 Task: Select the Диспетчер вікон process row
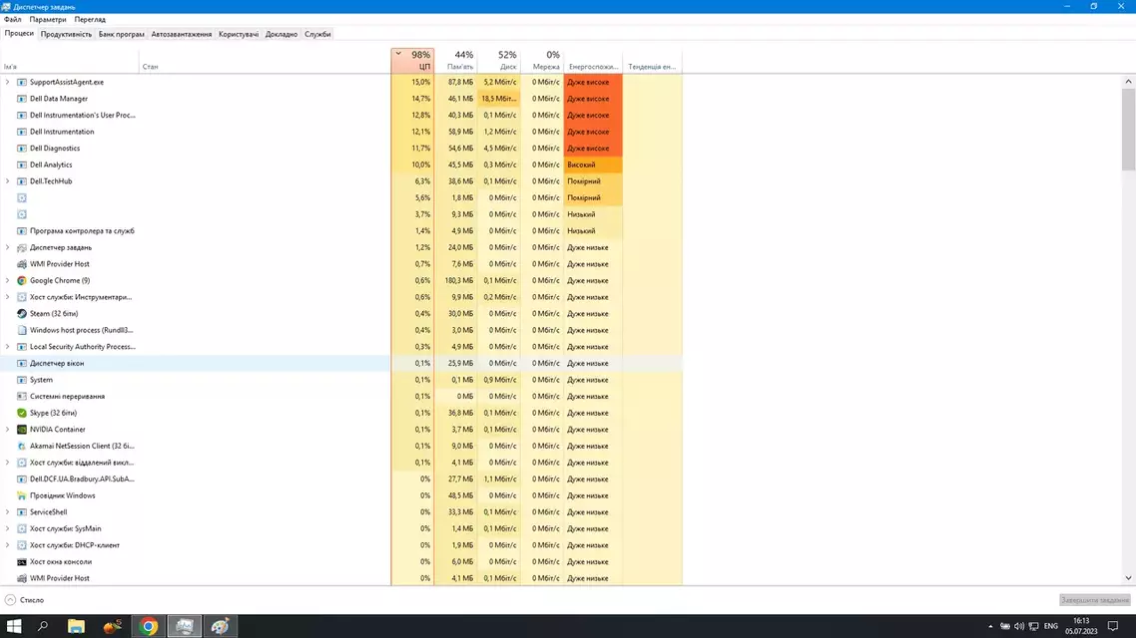click(340, 363)
